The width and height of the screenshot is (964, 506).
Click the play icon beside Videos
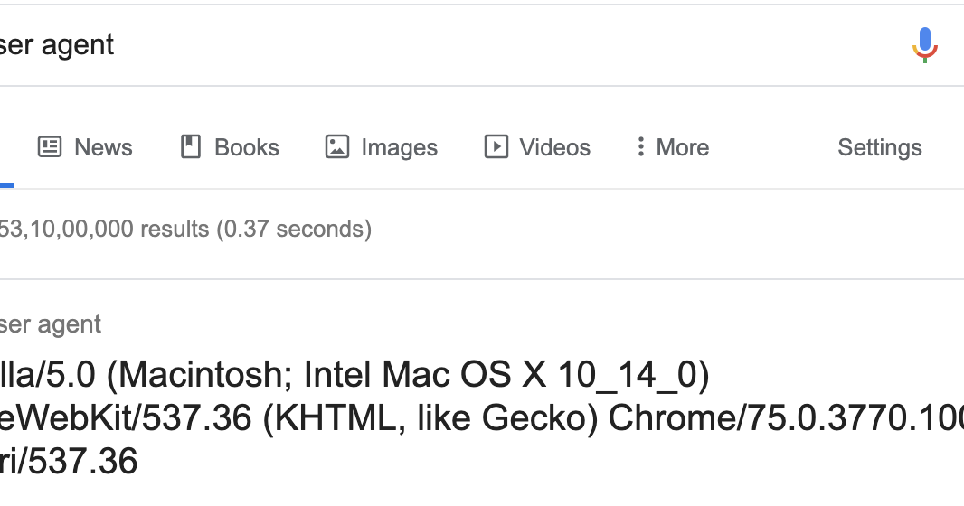(496, 147)
